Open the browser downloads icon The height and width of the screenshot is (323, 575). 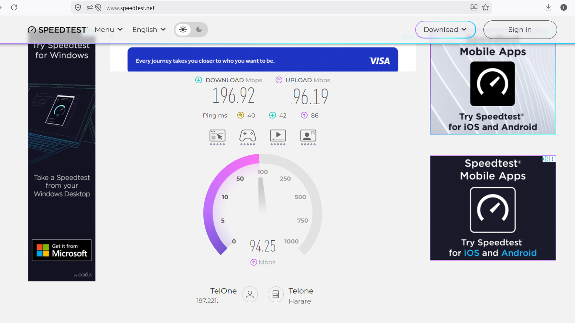coord(548,7)
